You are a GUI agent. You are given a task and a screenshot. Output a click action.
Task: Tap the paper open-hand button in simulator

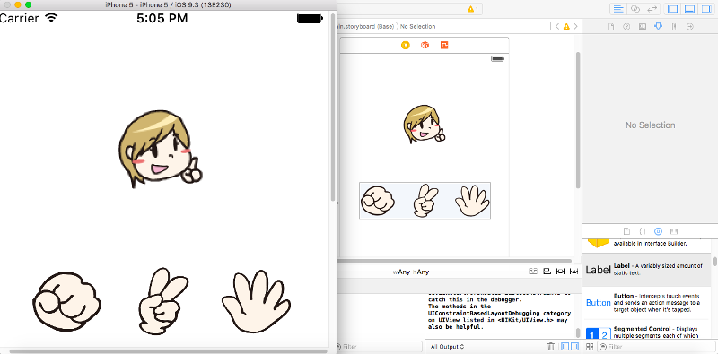pos(257,301)
